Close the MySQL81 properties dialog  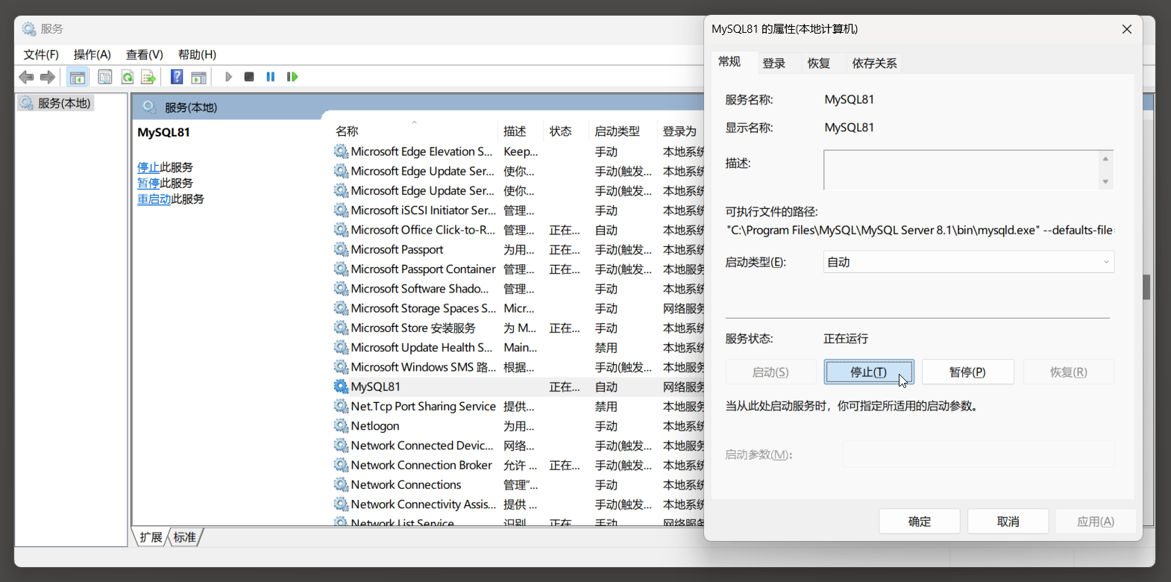click(1127, 29)
